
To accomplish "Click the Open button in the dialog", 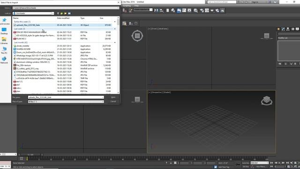I will [113, 97].
